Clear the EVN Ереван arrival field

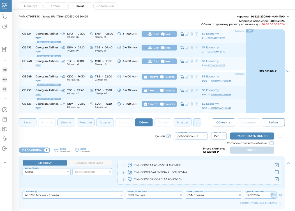(x=239, y=195)
